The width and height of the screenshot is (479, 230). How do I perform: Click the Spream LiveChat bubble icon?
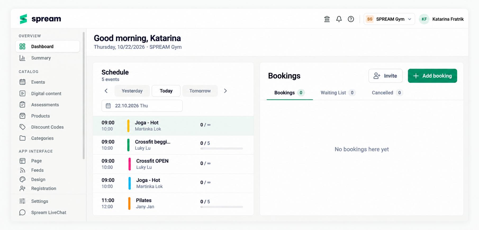(22, 213)
